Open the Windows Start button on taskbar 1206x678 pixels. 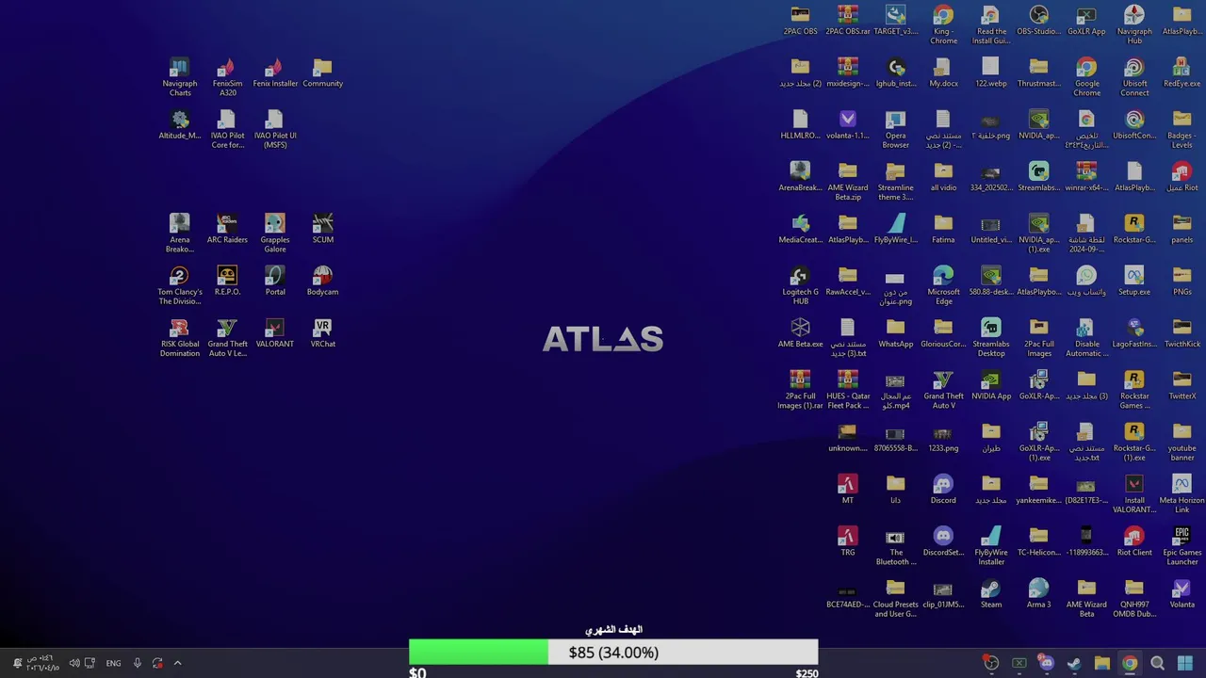[1185, 664]
